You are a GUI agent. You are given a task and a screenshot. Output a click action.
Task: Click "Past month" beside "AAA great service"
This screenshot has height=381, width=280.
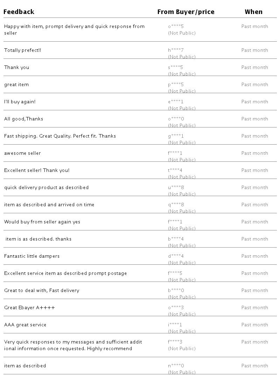(x=254, y=325)
